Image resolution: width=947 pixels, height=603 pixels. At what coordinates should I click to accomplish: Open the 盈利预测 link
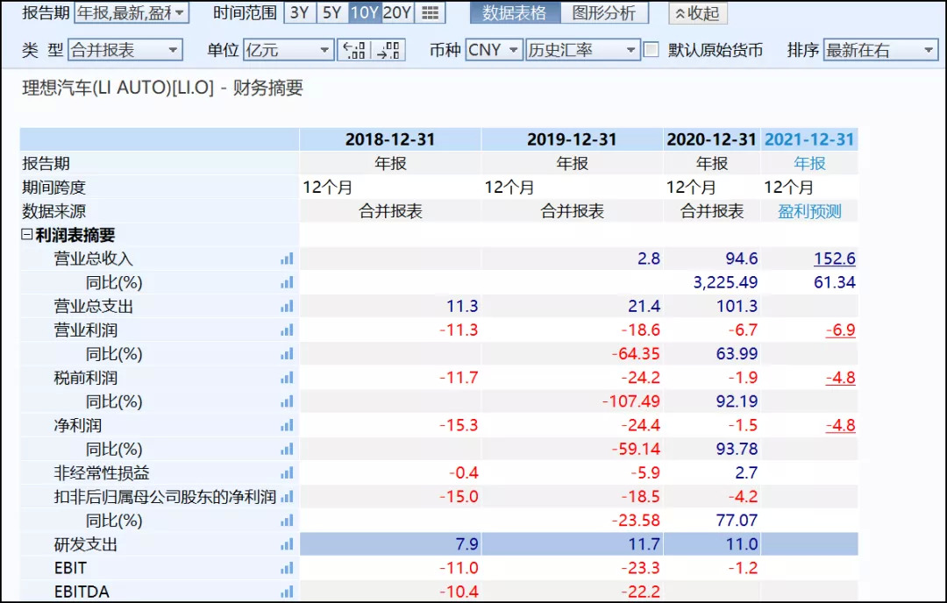click(x=809, y=211)
